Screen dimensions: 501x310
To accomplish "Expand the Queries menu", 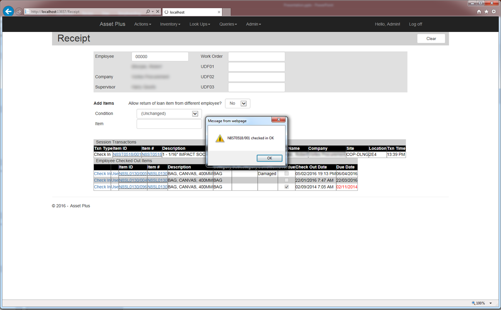I will (228, 24).
